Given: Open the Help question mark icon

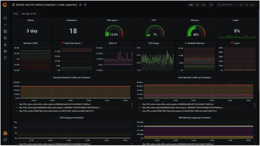Looking at the screenshot, I should pyautogui.click(x=5, y=140).
